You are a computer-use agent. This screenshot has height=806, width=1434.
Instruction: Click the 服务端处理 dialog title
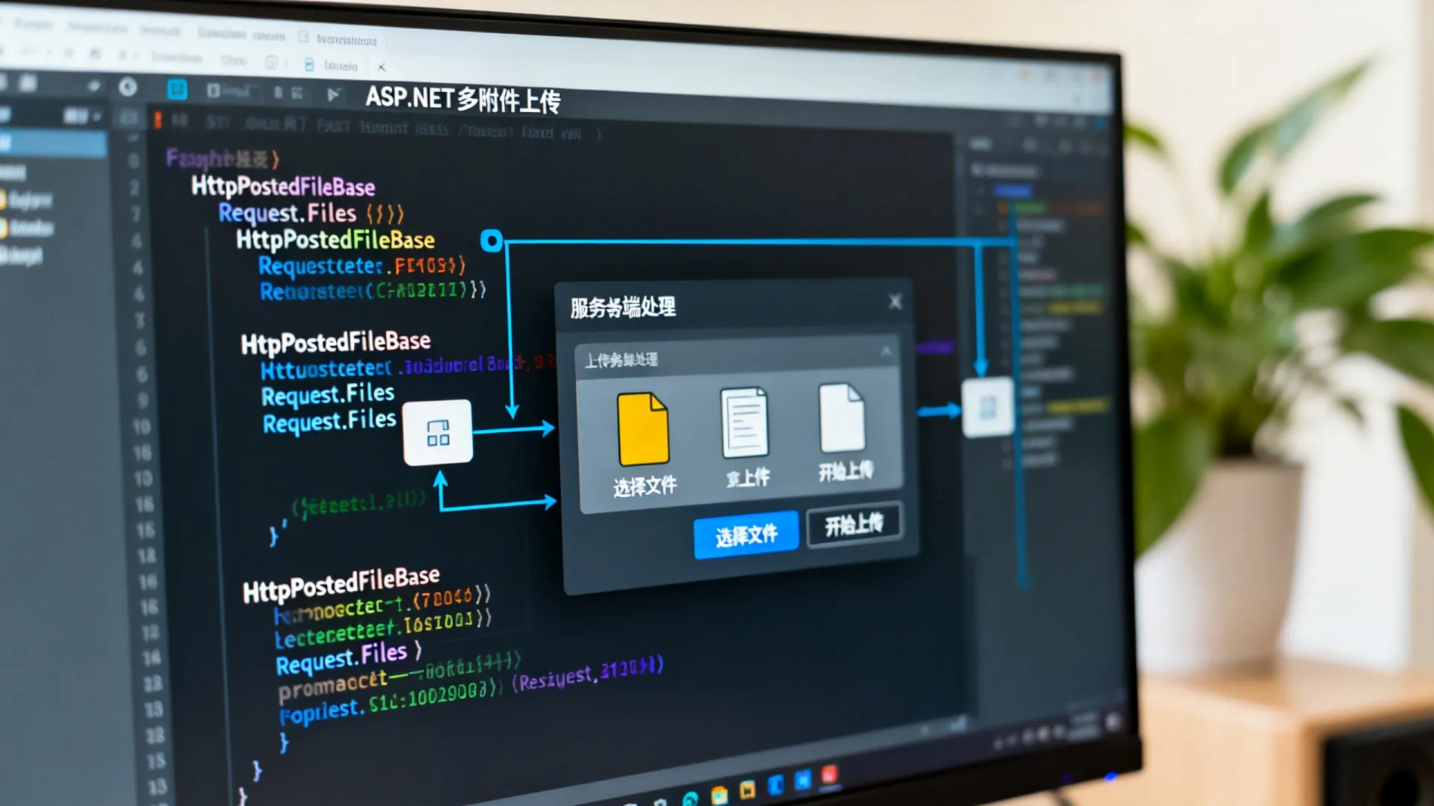coord(623,307)
